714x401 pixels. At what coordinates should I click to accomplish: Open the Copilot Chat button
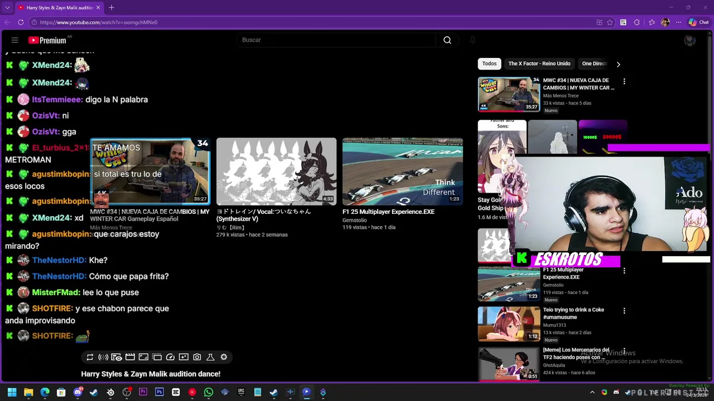698,22
